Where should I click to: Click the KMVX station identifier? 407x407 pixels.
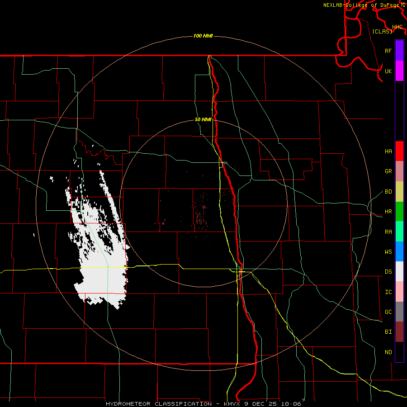click(x=232, y=404)
